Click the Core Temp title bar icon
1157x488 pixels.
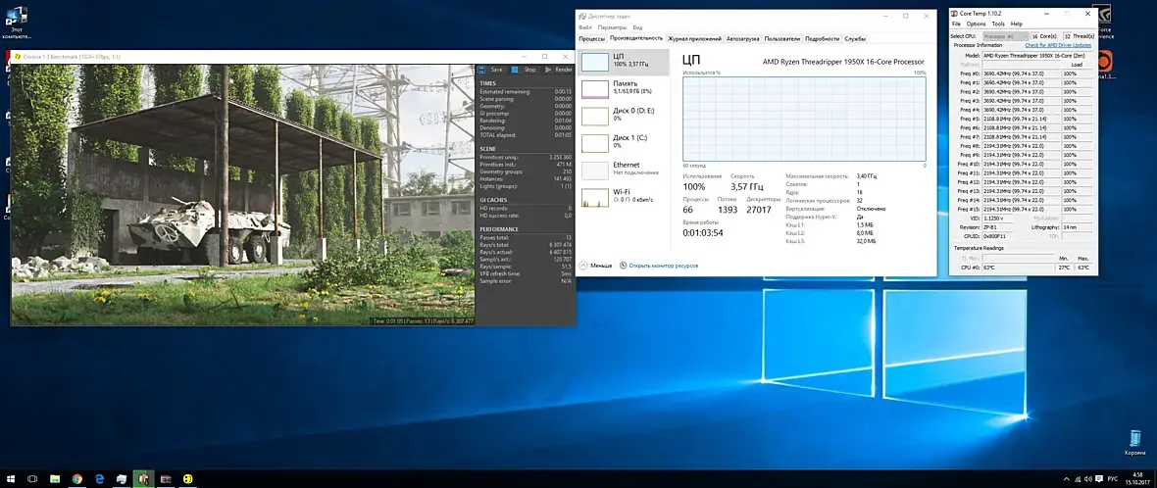pos(954,14)
